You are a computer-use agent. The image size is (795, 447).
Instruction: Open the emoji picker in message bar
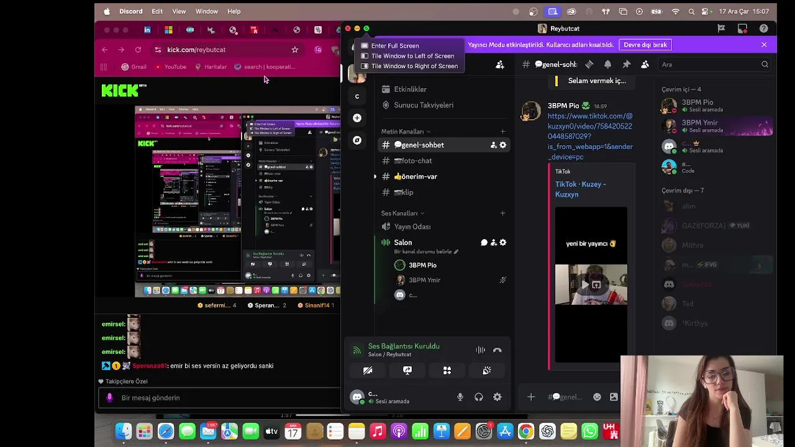coord(597,397)
